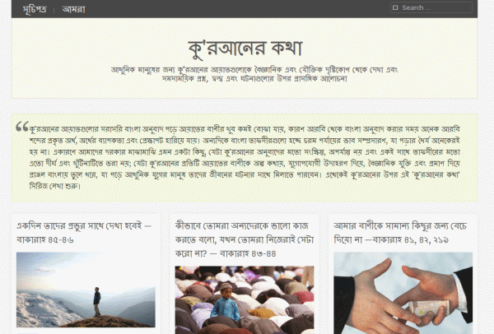494x334 pixels.
Task: Click the বাকারাহ ৪৫-৪৬ title text
Action: [x=45, y=240]
